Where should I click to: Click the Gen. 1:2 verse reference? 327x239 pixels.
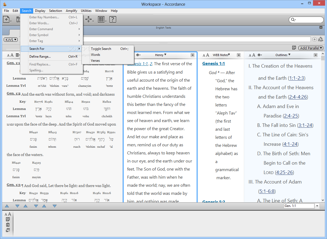[13, 94]
